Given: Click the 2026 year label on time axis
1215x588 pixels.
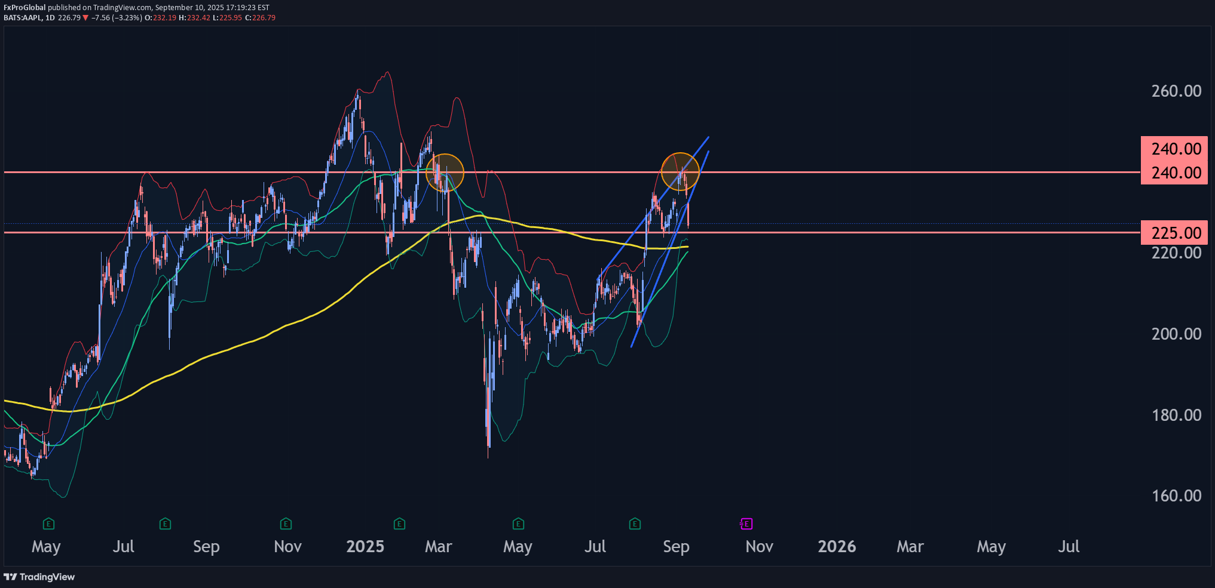Looking at the screenshot, I should 837,546.
